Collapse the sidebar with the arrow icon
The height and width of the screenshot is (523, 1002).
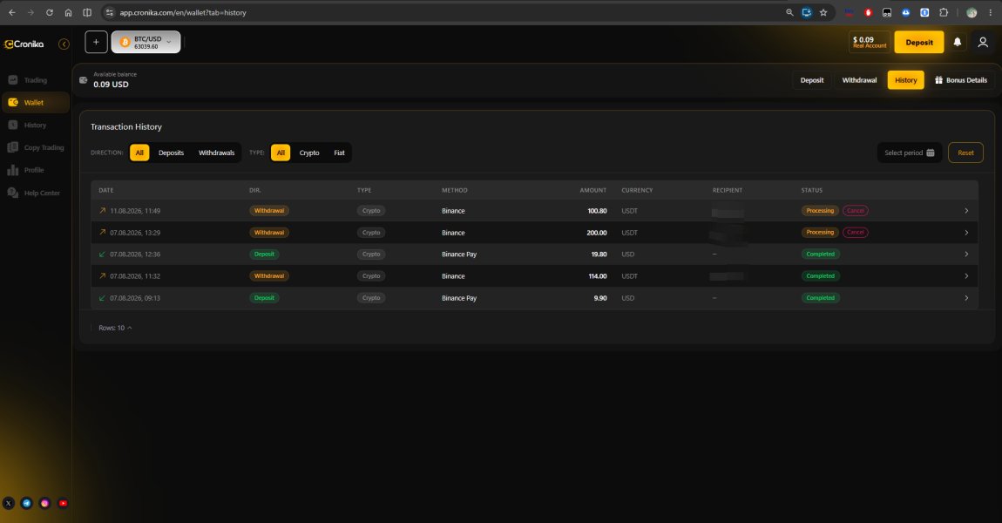pos(64,44)
